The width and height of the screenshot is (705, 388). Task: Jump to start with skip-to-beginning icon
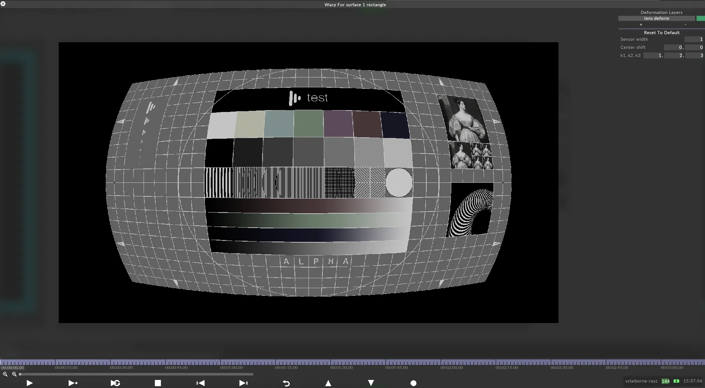click(x=200, y=383)
